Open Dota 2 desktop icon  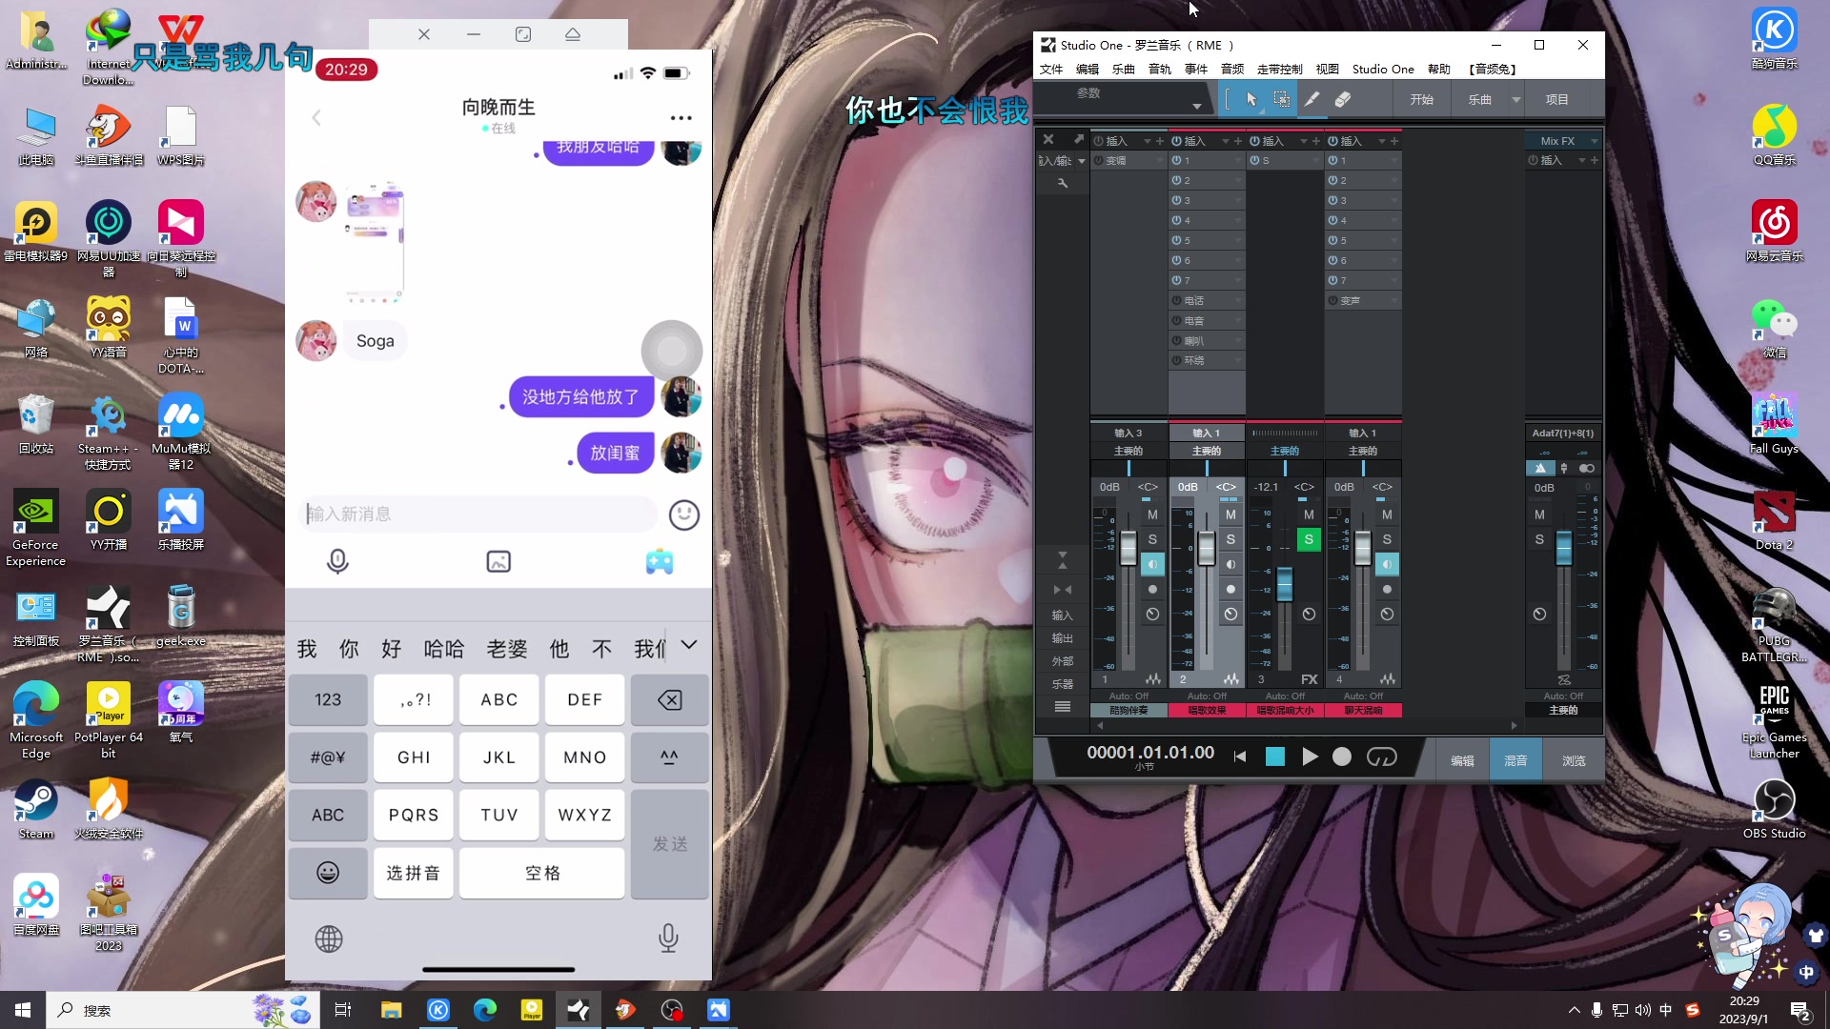tap(1774, 519)
